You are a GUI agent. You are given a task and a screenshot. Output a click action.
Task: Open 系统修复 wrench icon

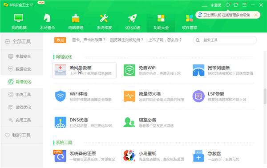tap(104, 18)
